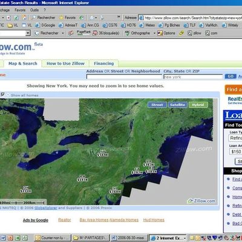
Task: Click the Print toolbar icon
Action: pos(102,18)
